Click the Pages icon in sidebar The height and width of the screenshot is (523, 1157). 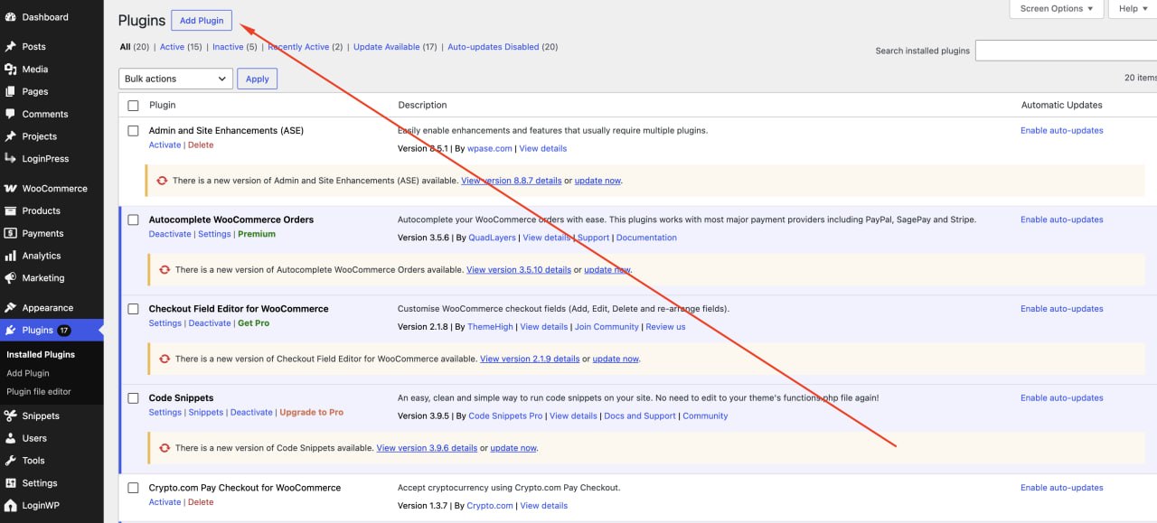[11, 92]
